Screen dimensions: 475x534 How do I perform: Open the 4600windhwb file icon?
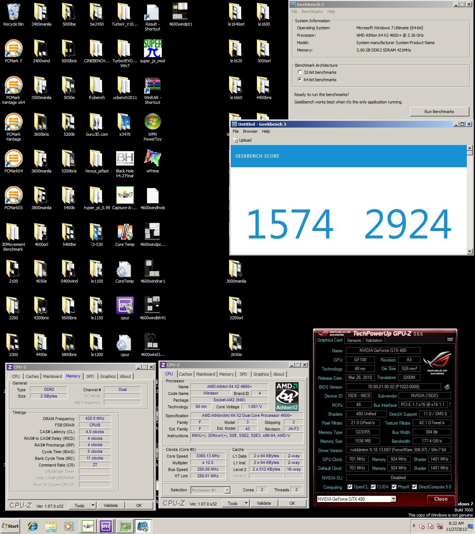(x=153, y=198)
